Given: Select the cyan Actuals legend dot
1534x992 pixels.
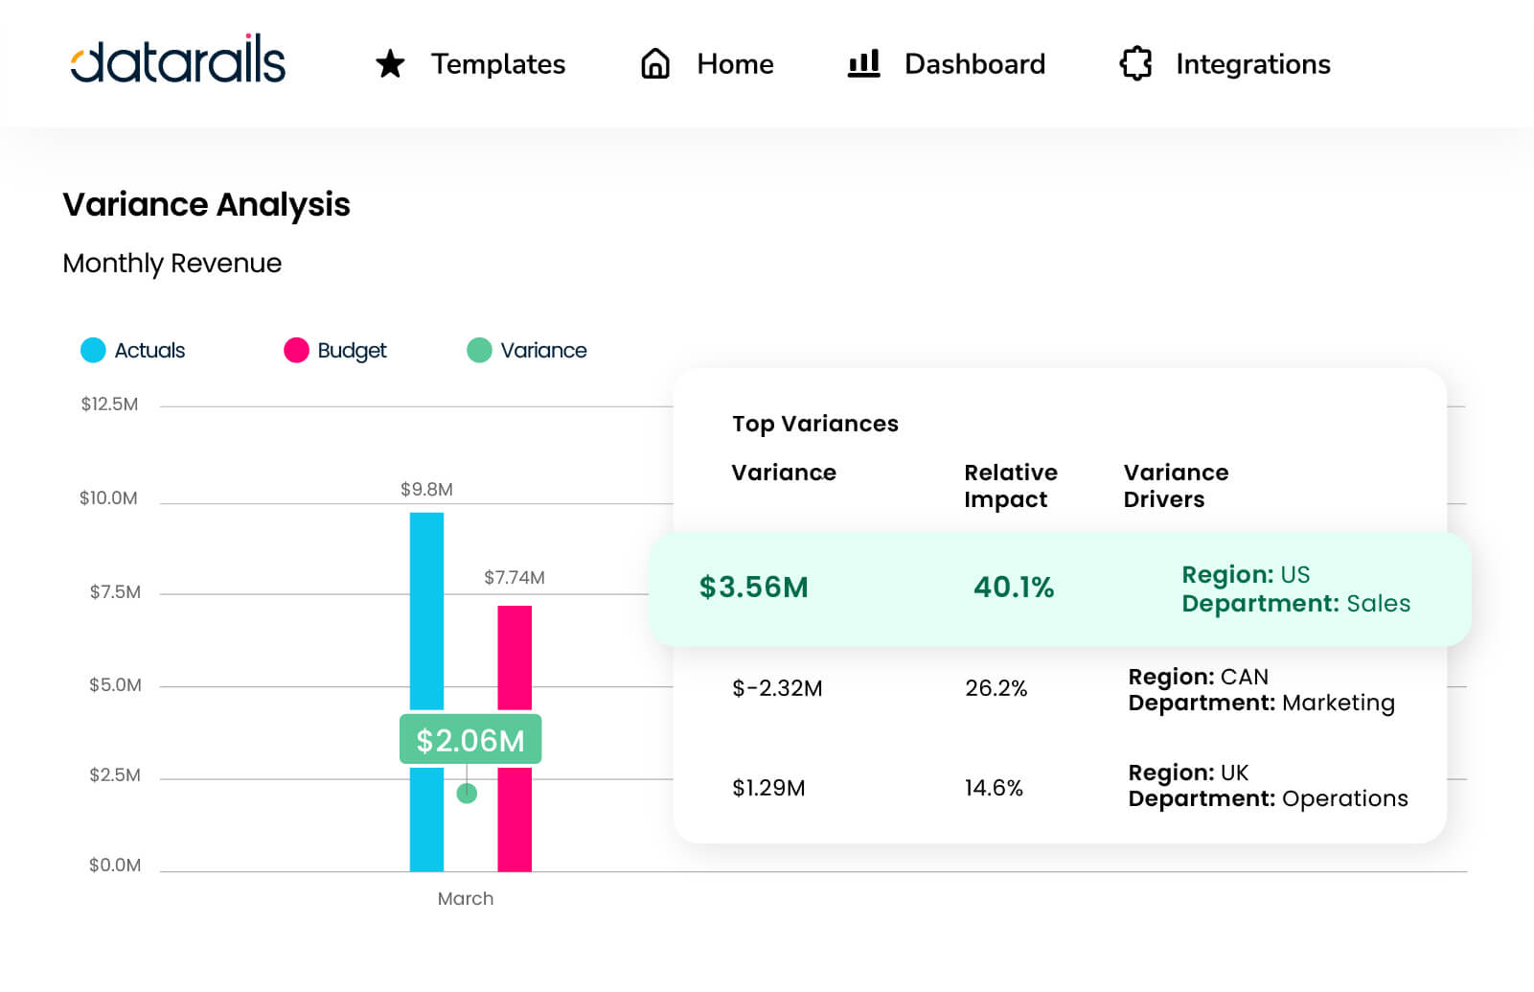Looking at the screenshot, I should click(x=93, y=351).
